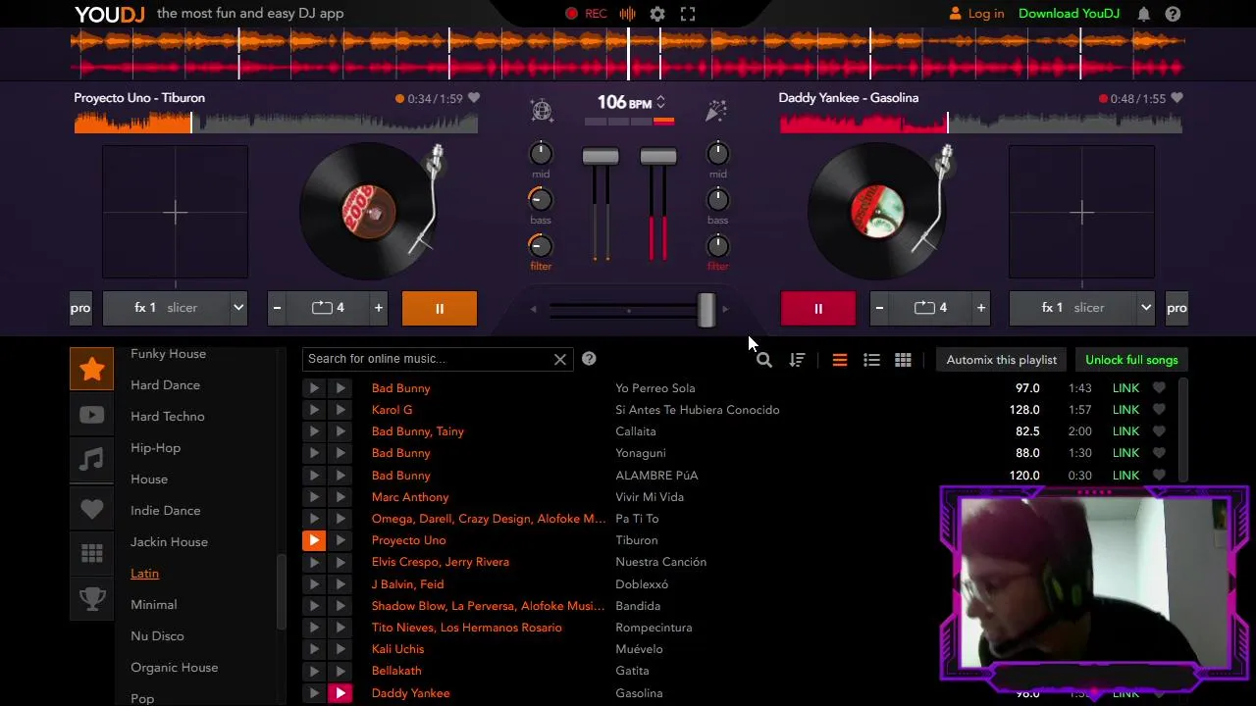Click left channel volume fader
The width and height of the screenshot is (1256, 706).
601,157
